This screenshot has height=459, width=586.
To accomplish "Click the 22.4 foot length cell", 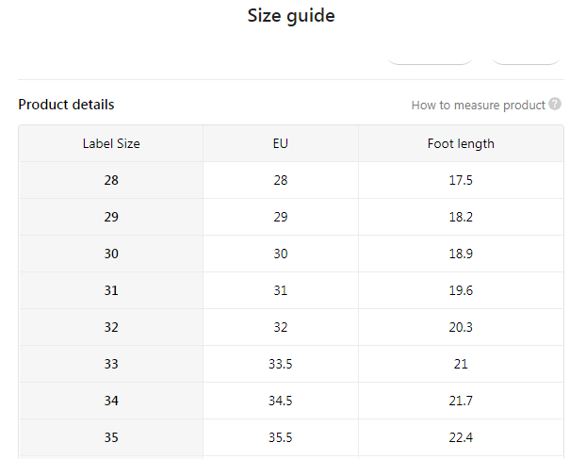I will click(x=461, y=437).
